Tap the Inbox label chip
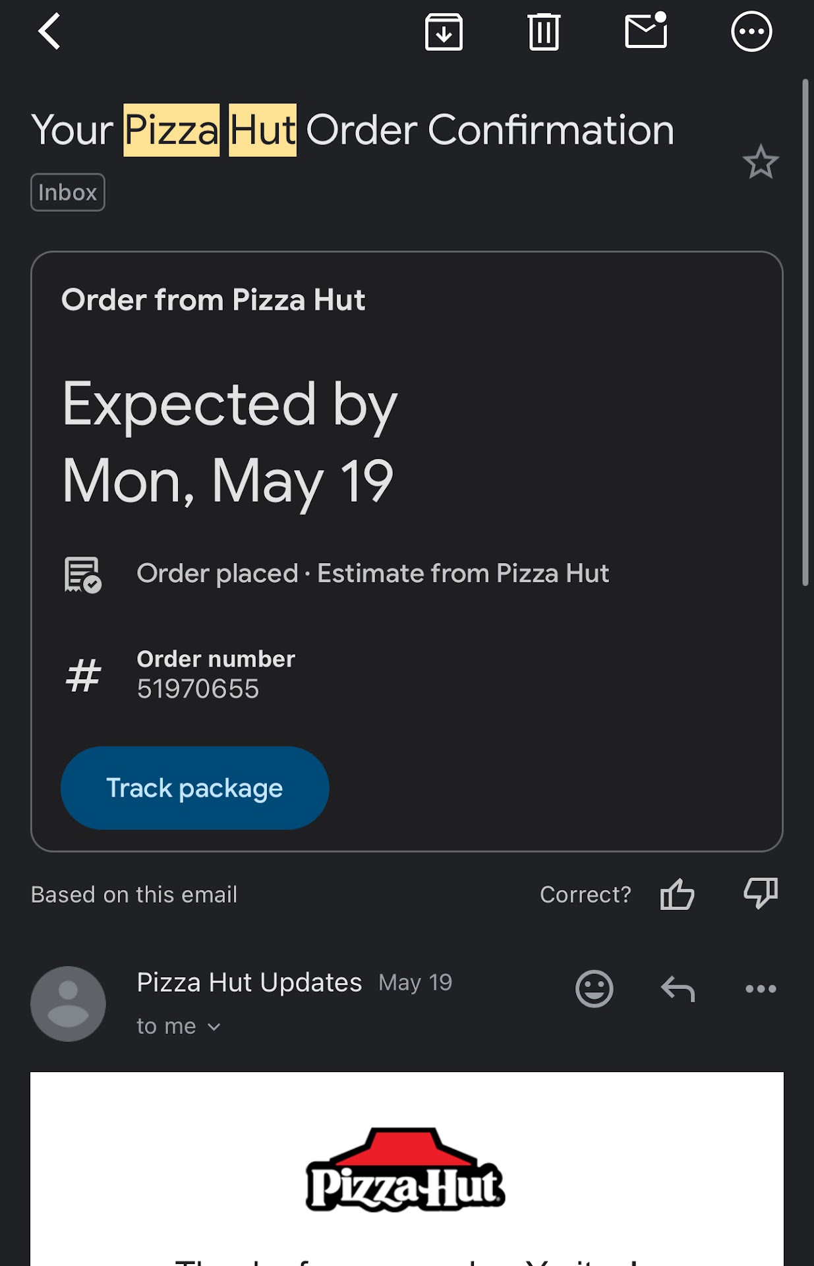 68,193
